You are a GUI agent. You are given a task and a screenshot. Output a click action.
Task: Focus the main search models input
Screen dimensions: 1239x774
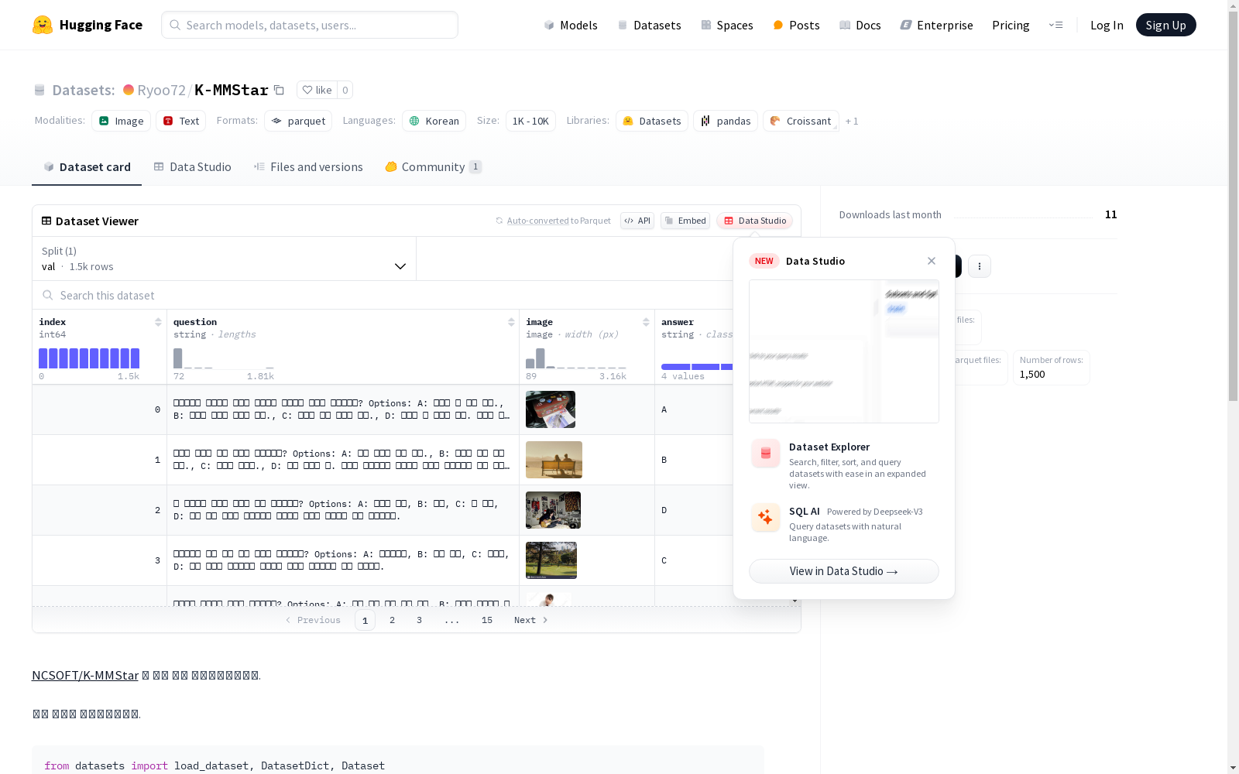pyautogui.click(x=310, y=25)
